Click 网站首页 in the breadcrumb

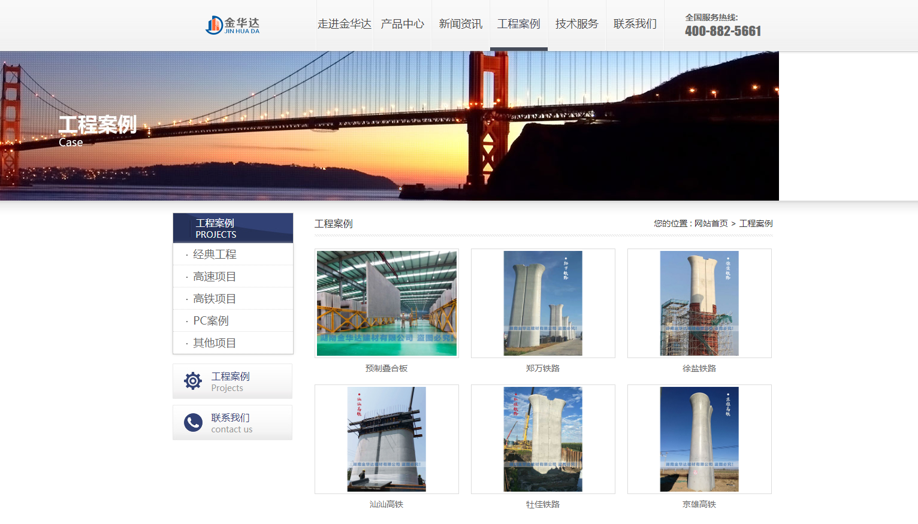711,223
